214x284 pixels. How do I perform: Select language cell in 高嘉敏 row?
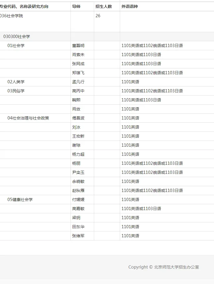click(x=141, y=209)
